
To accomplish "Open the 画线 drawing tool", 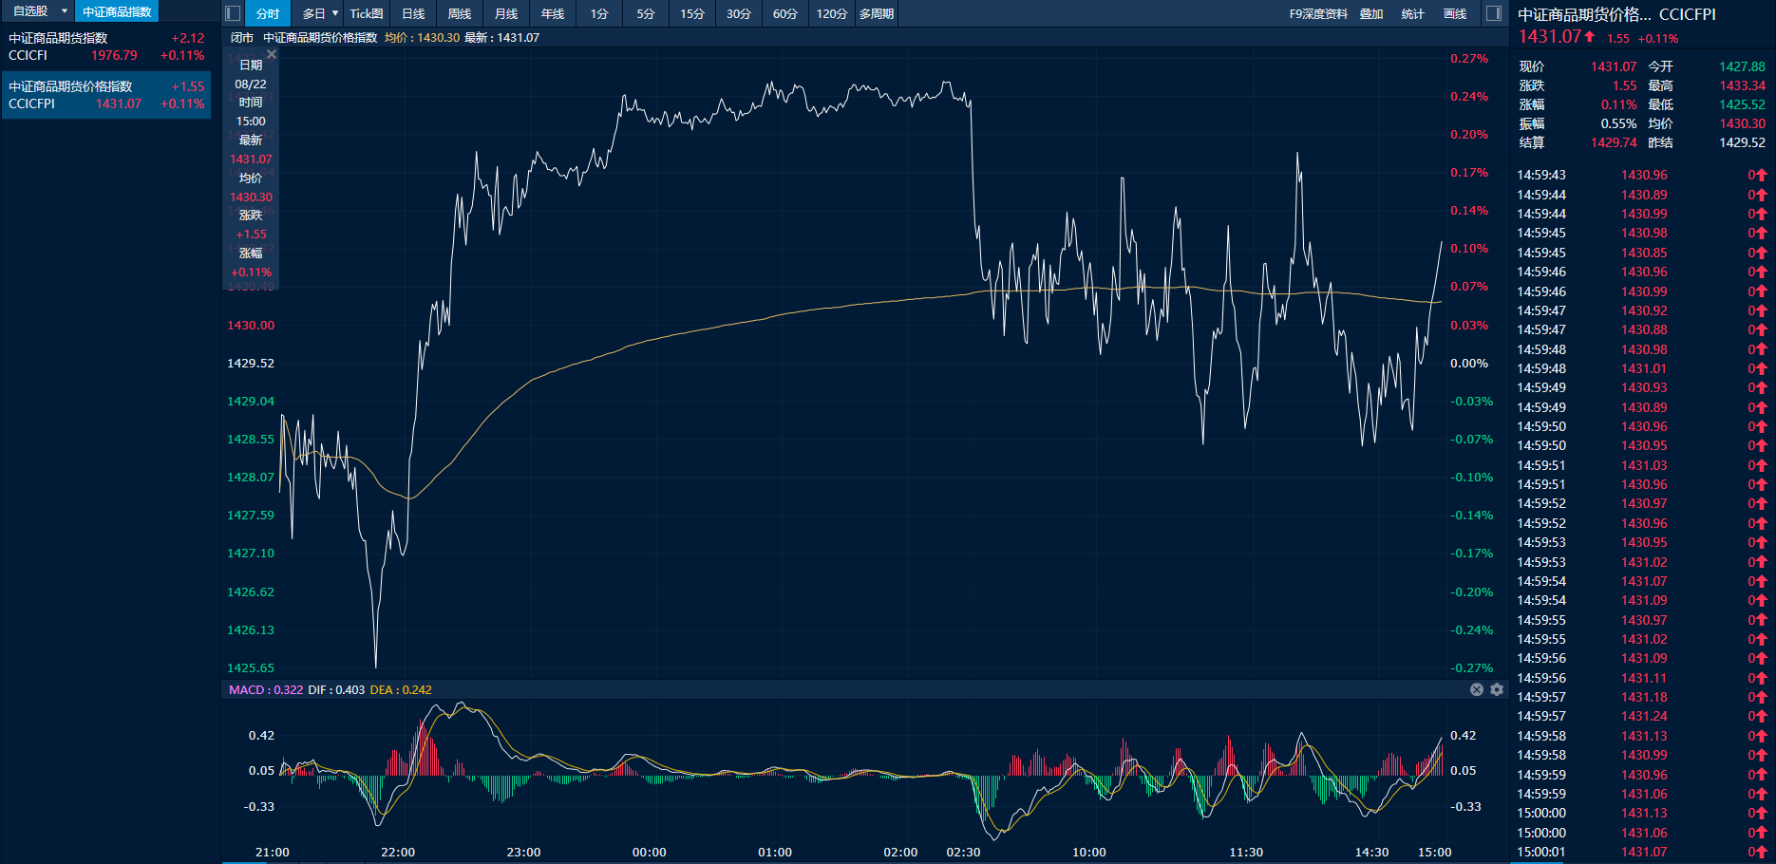I will click(x=1455, y=13).
